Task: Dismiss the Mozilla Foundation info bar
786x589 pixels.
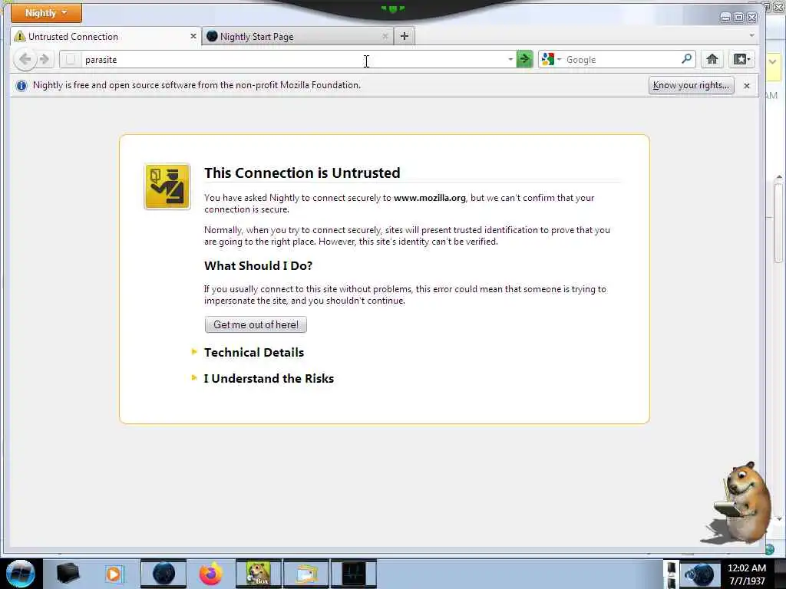Action: point(746,86)
